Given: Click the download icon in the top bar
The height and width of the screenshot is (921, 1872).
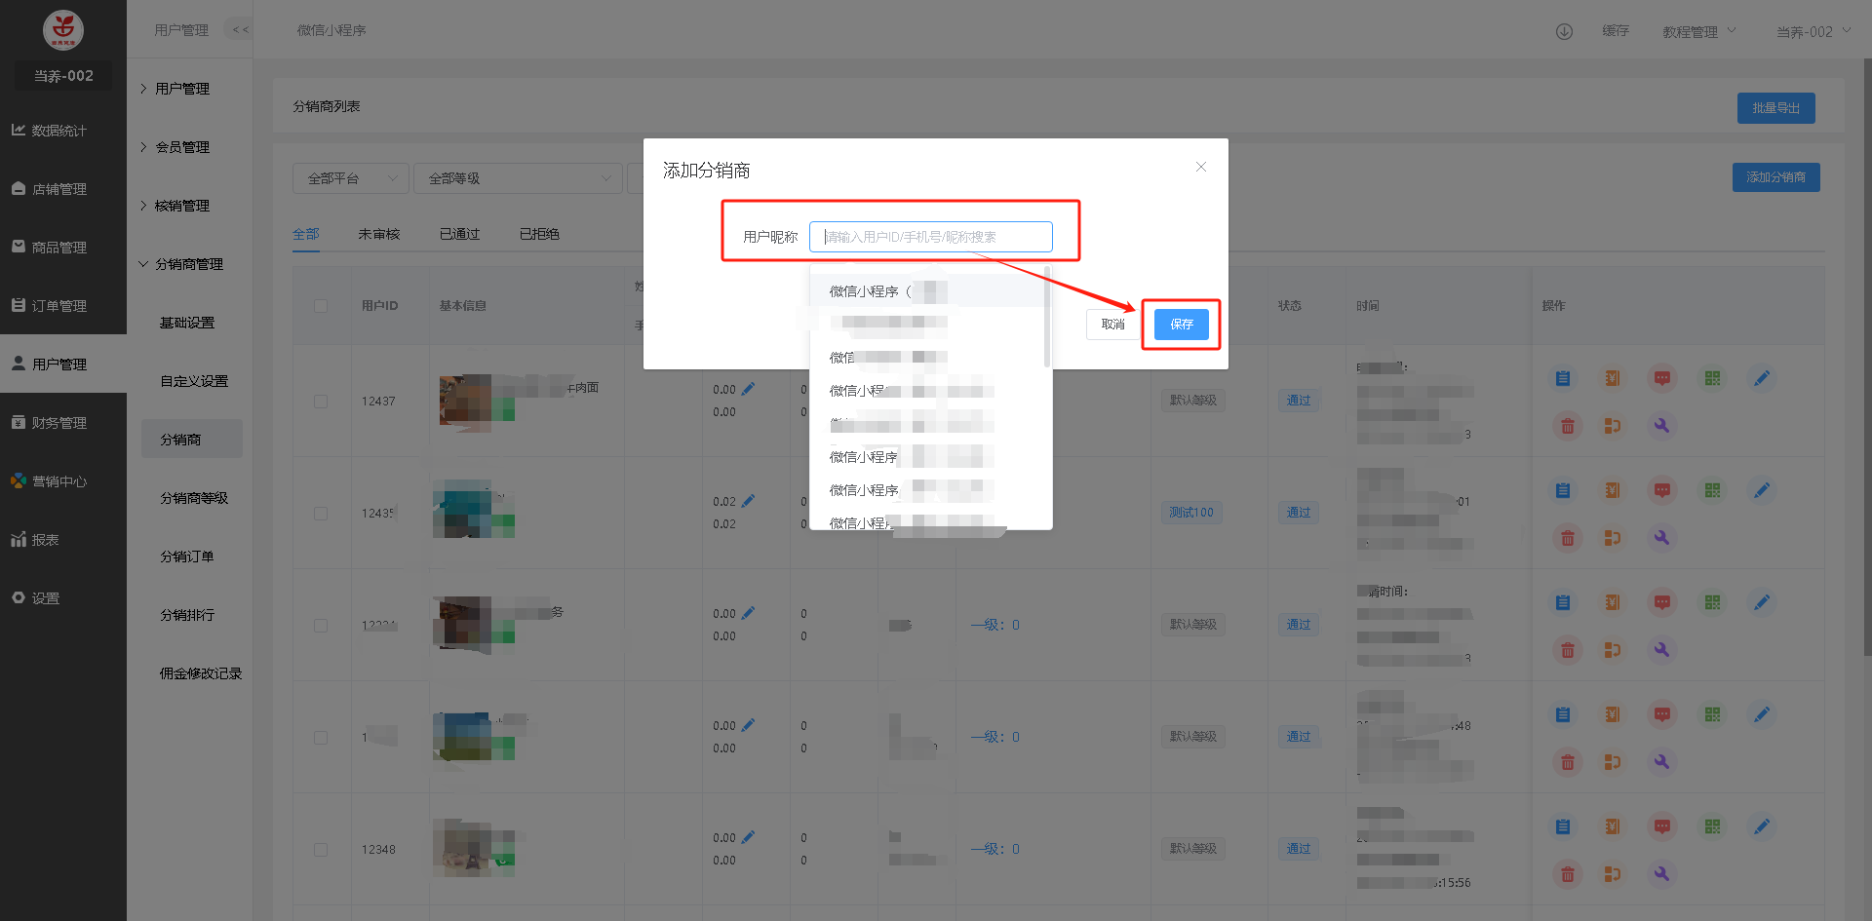Looking at the screenshot, I should (1564, 31).
